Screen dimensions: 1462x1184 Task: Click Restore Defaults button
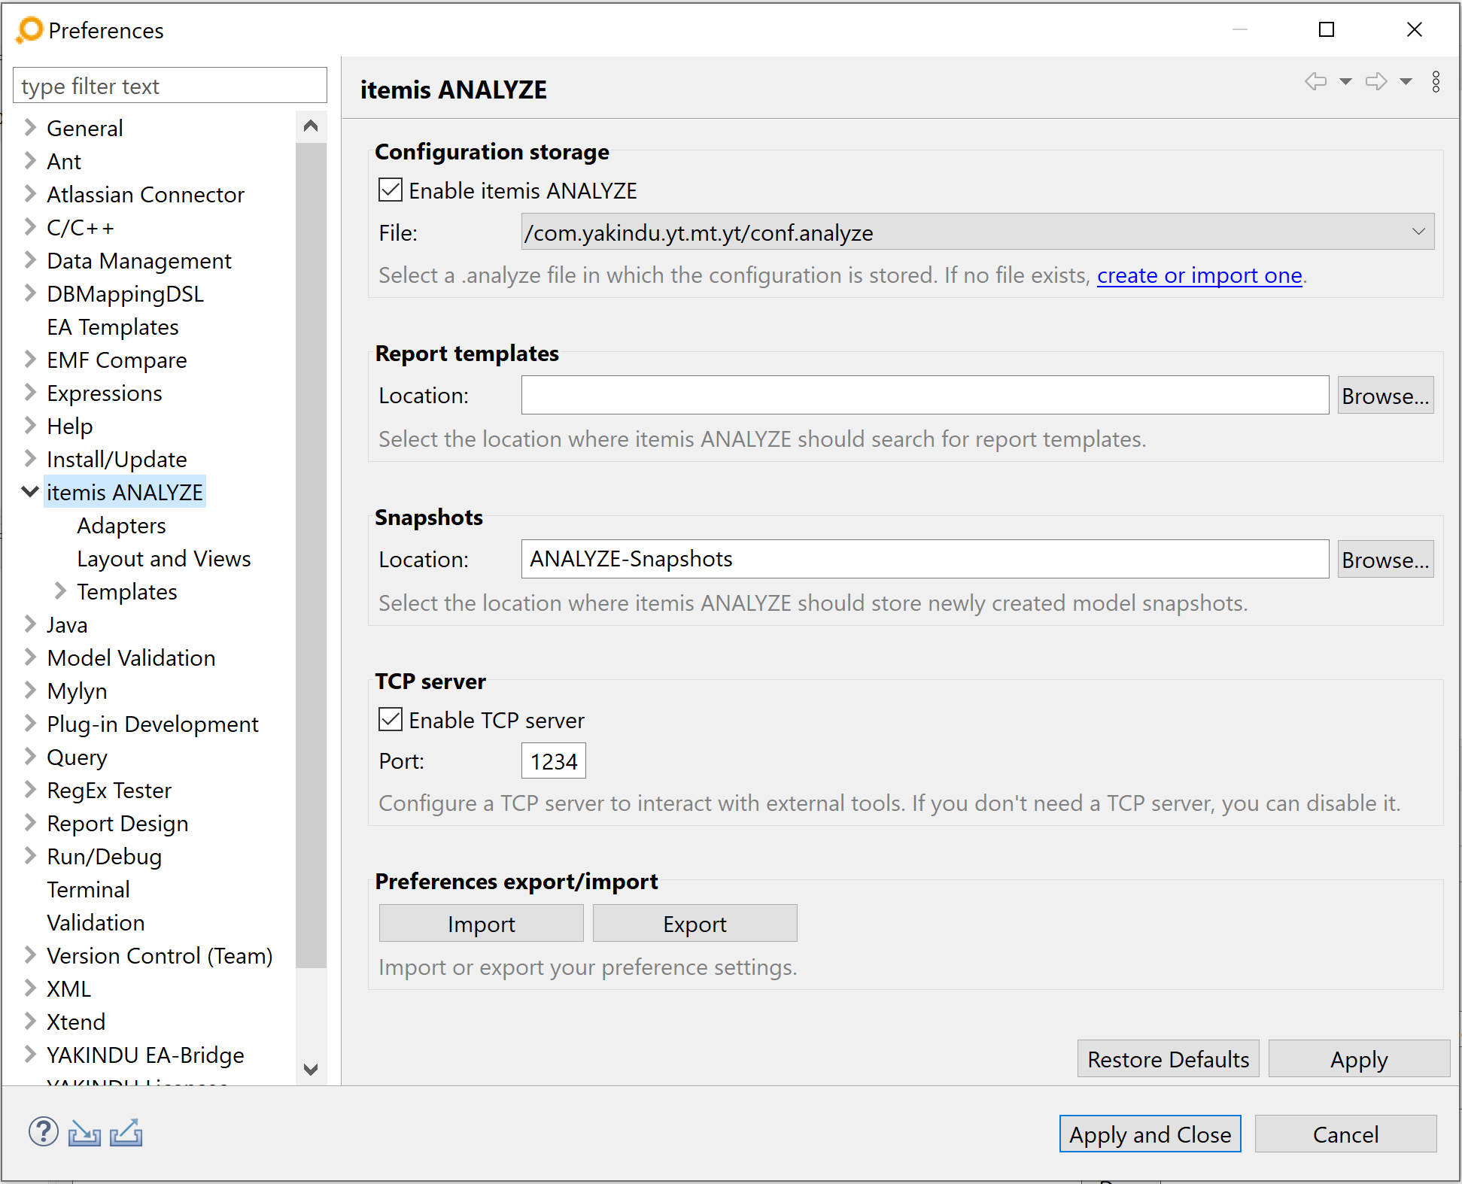tap(1169, 1058)
